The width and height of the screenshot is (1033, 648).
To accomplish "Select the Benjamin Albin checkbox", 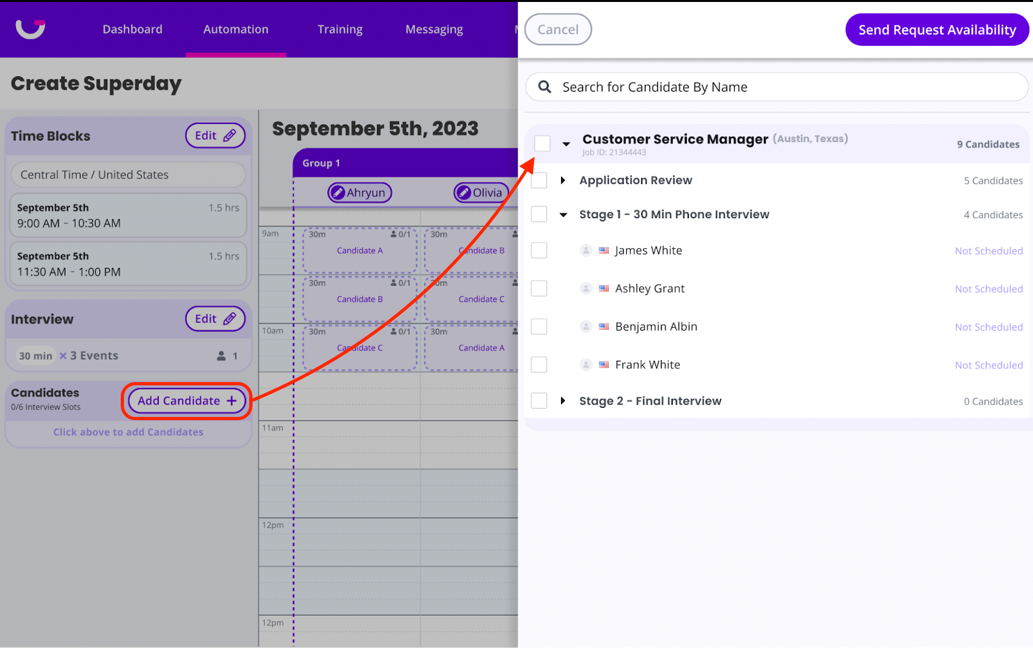I will (539, 327).
